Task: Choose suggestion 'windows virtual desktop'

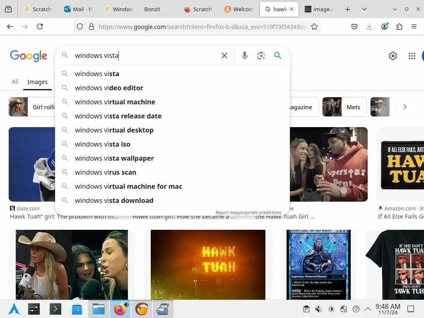Action: (173, 130)
